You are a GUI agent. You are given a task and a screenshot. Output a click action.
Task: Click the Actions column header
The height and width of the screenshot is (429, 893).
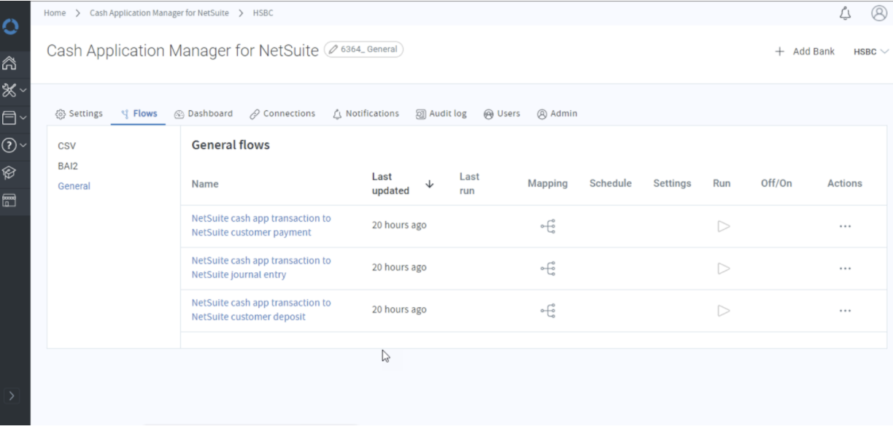845,184
